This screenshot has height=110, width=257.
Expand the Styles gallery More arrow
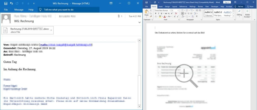233,16
